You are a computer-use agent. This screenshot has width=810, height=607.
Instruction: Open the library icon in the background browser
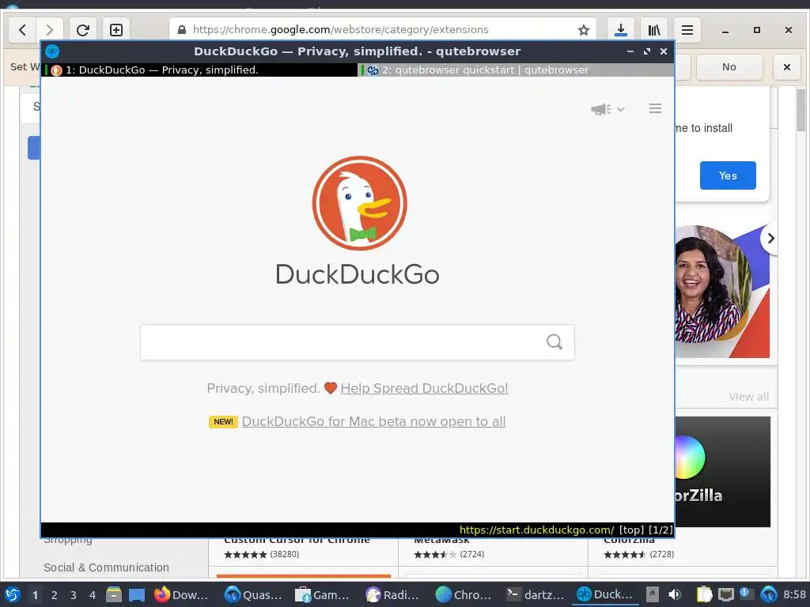(654, 30)
